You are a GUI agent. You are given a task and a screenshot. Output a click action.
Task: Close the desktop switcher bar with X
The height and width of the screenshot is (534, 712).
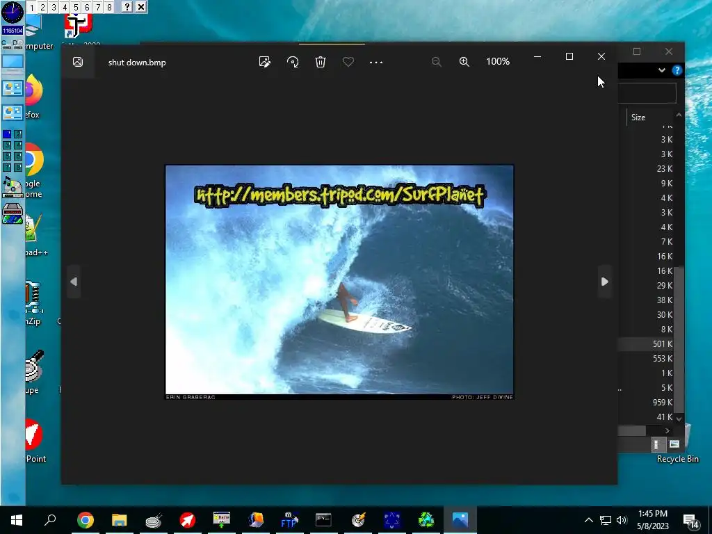(141, 7)
